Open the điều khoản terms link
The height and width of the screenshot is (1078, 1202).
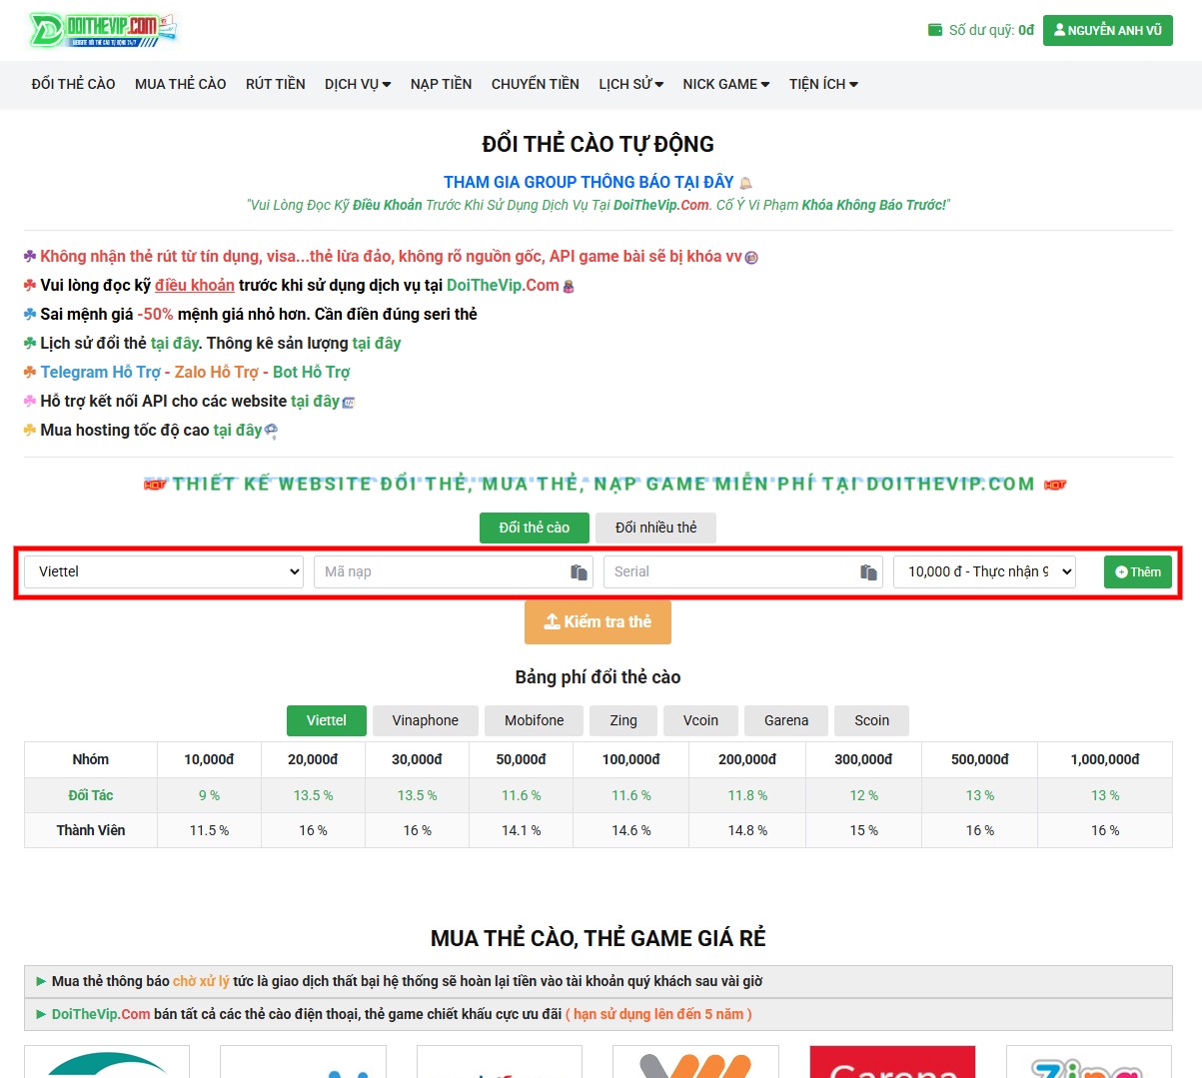tap(194, 285)
